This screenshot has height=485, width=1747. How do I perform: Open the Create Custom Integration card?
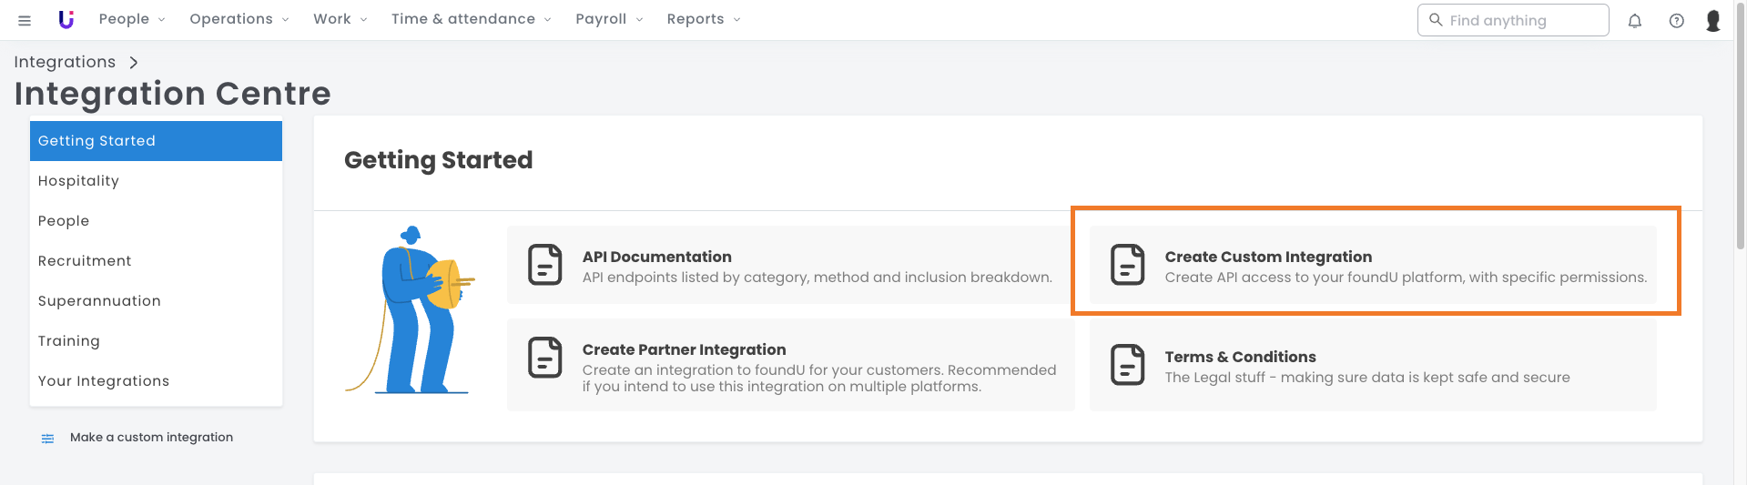click(x=1373, y=265)
